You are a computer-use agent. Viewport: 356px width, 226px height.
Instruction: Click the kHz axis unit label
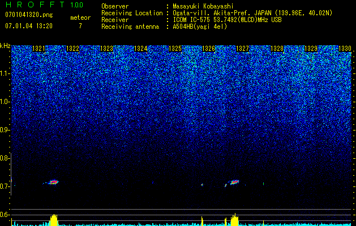[5, 46]
